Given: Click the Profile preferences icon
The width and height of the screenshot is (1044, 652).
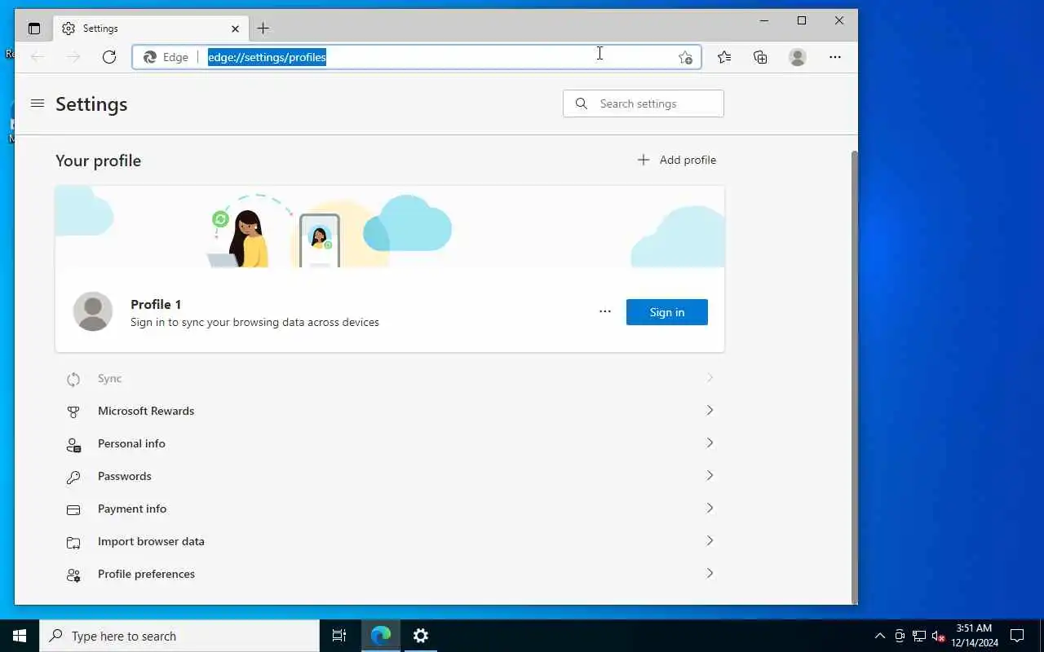Looking at the screenshot, I should click(73, 575).
